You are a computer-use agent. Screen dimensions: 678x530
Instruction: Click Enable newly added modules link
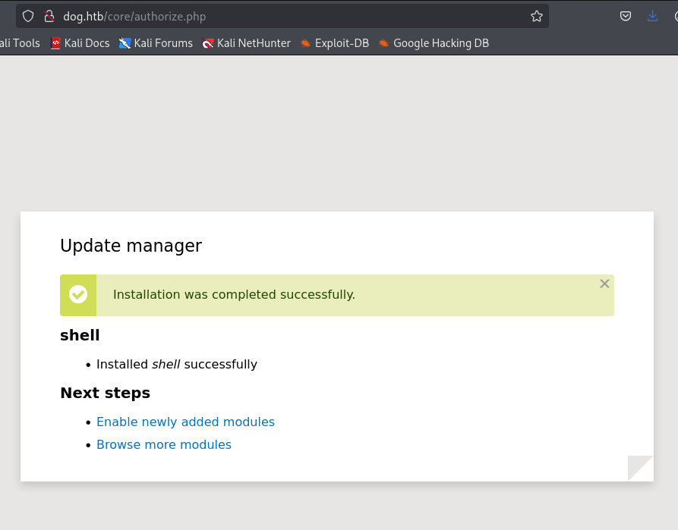click(x=185, y=422)
